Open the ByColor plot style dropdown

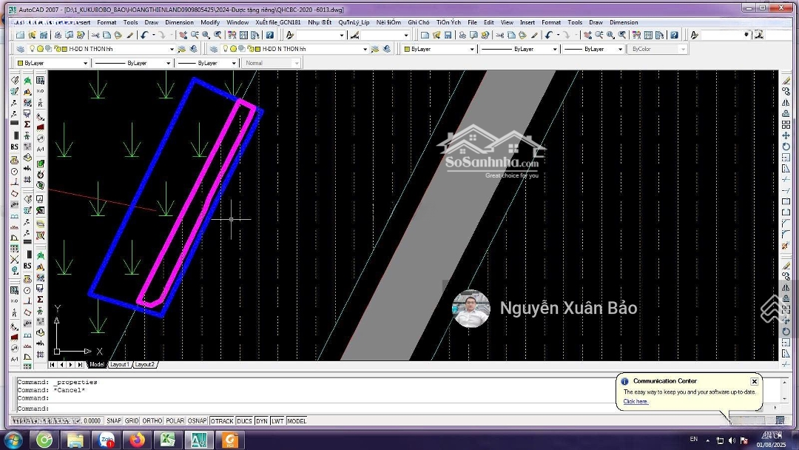pyautogui.click(x=683, y=49)
